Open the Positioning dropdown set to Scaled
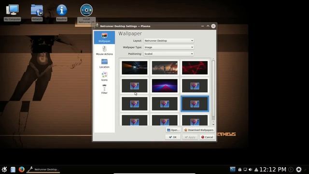Image resolution: width=309 pixels, height=174 pixels. (169, 54)
